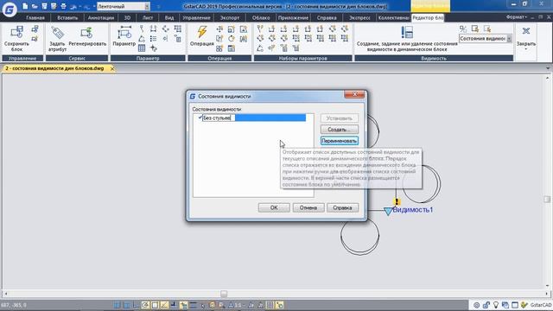Screen dimensions: 553x311
Task: Select the linear parameter icon in Параметр panel
Action: [154, 29]
